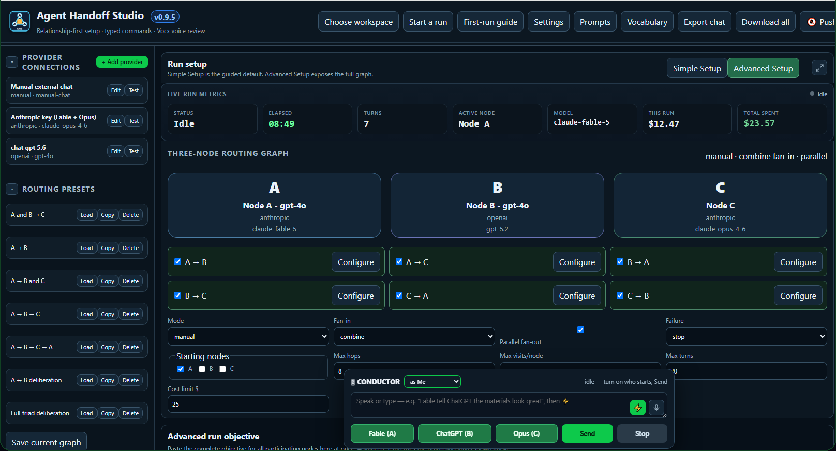Turn on Fable (A) in Conductor
Image resolution: width=836 pixels, height=451 pixels.
coord(382,433)
